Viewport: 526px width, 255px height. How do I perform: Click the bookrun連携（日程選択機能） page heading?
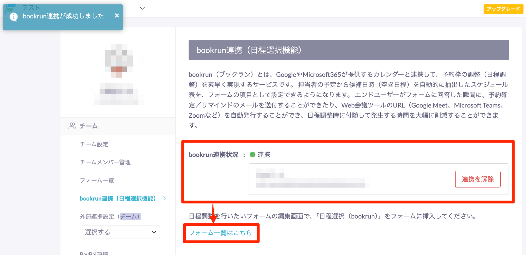click(349, 50)
